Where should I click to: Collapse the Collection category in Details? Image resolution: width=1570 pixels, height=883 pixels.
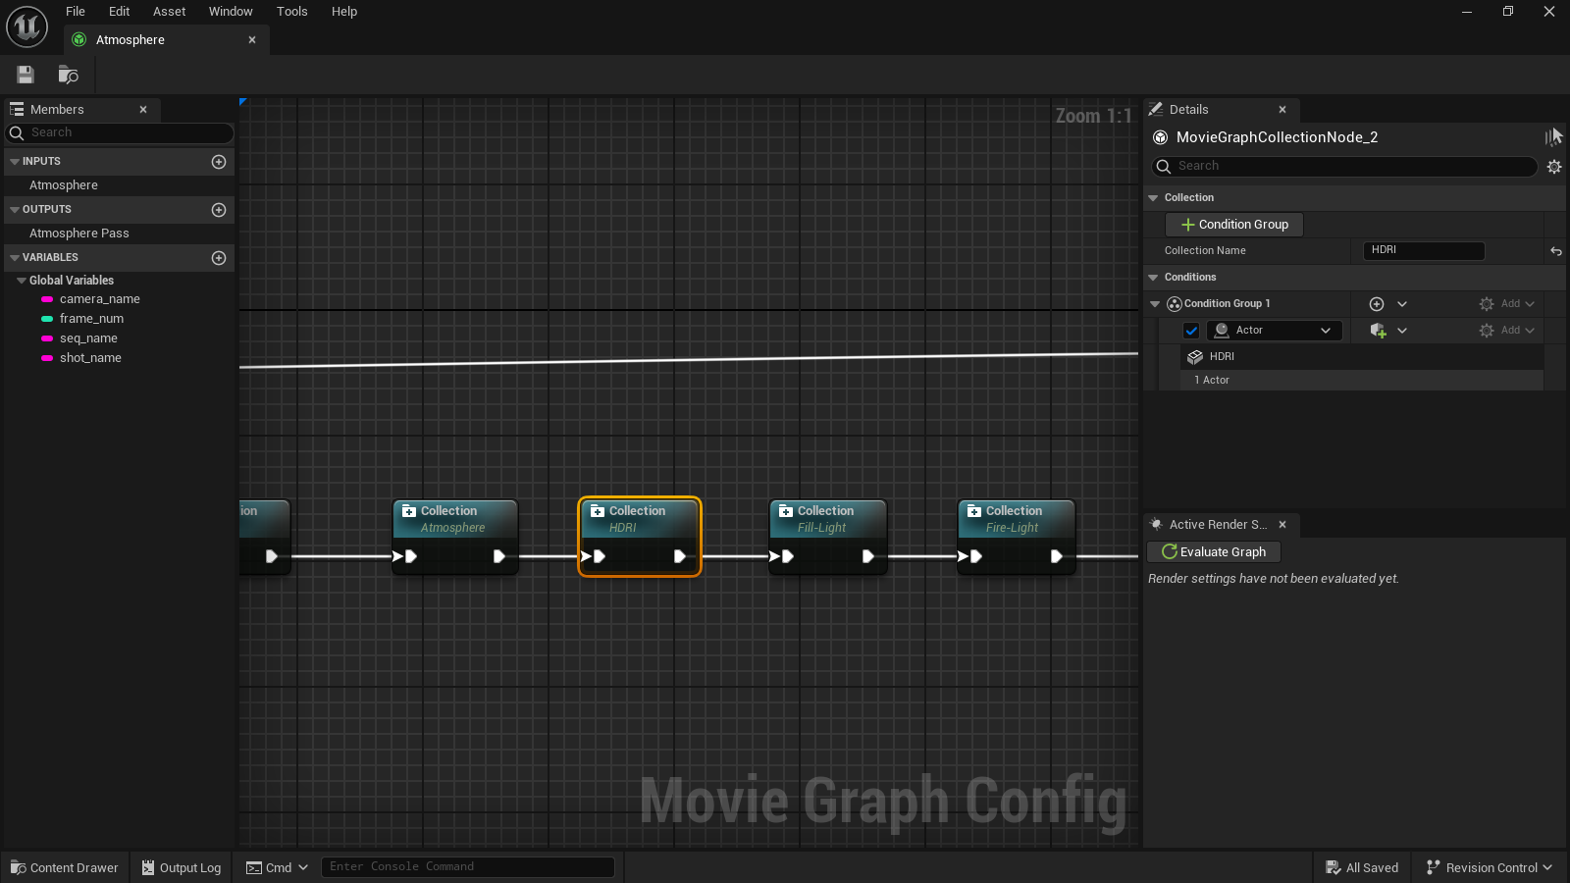pyautogui.click(x=1154, y=198)
